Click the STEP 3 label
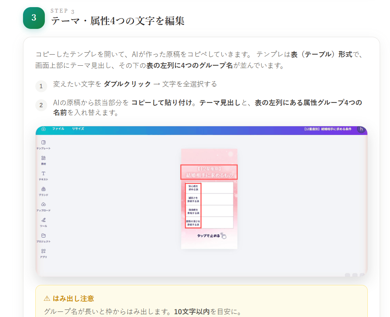 pyautogui.click(x=62, y=11)
